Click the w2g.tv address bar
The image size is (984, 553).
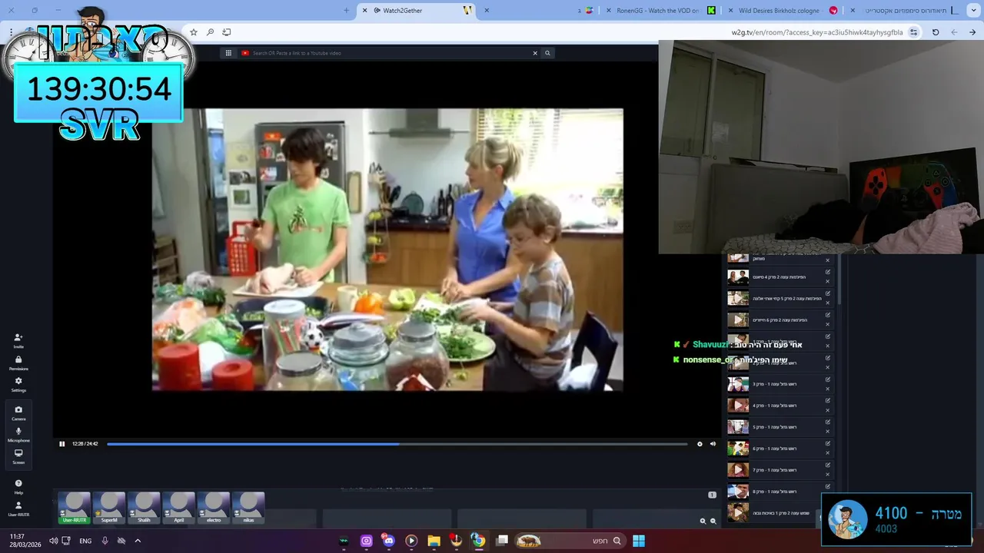click(x=816, y=32)
